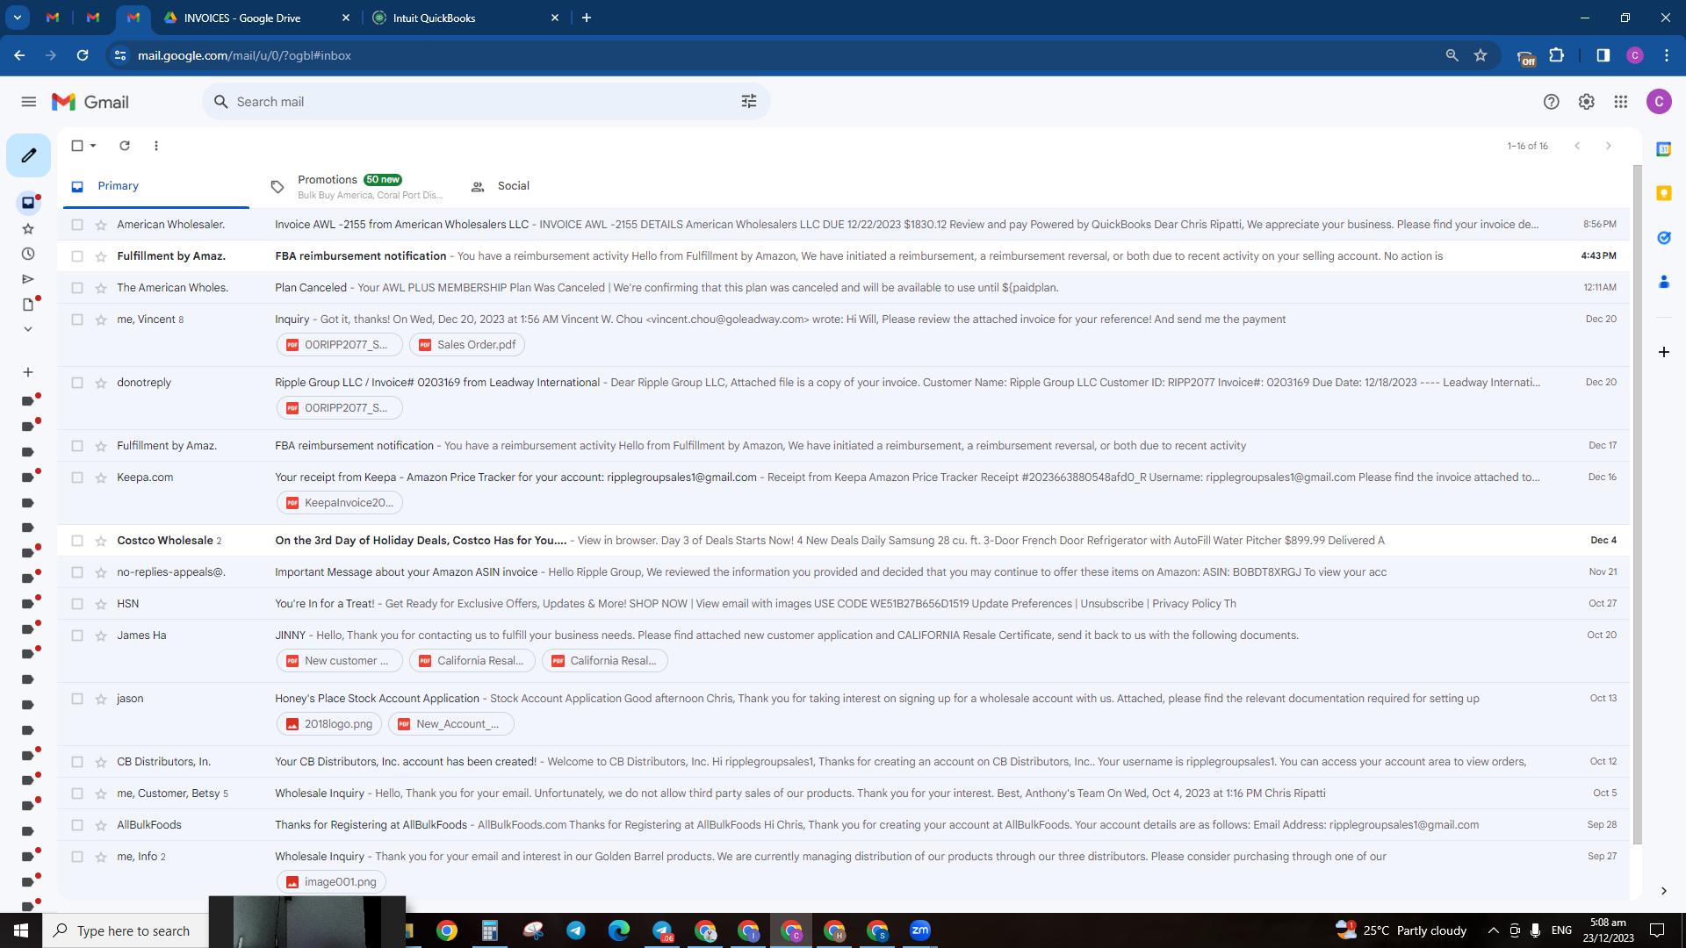Get add-ons with side panel plus
1686x948 pixels.
1663,352
